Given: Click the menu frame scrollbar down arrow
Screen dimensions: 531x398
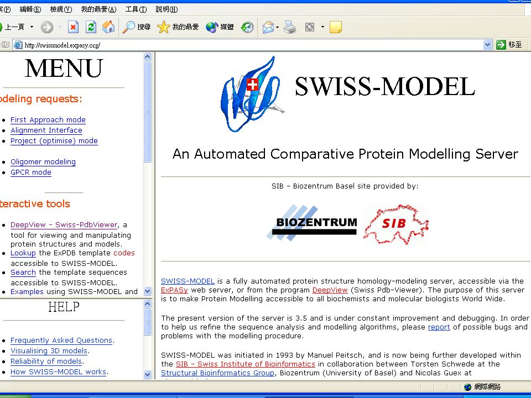Looking at the screenshot, I should 147,291.
